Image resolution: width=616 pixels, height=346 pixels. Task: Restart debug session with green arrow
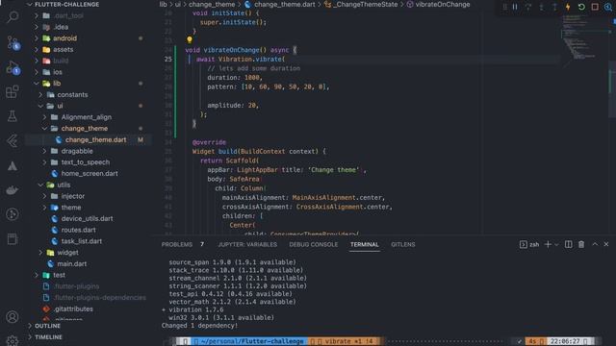(581, 7)
